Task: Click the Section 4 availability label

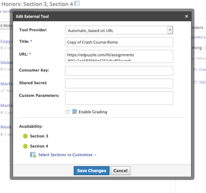Action: 39,146
